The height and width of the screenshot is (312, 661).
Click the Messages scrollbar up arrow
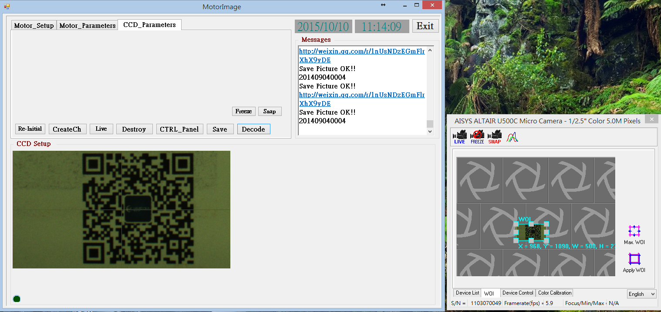pyautogui.click(x=430, y=51)
